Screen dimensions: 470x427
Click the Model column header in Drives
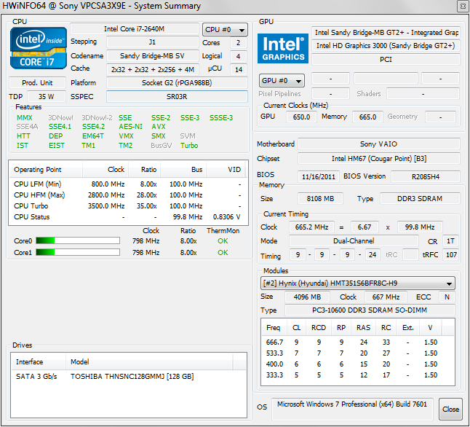click(x=149, y=362)
